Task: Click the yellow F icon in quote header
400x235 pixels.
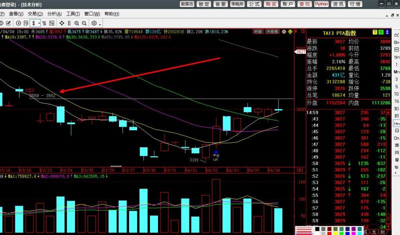Action: coord(374,32)
